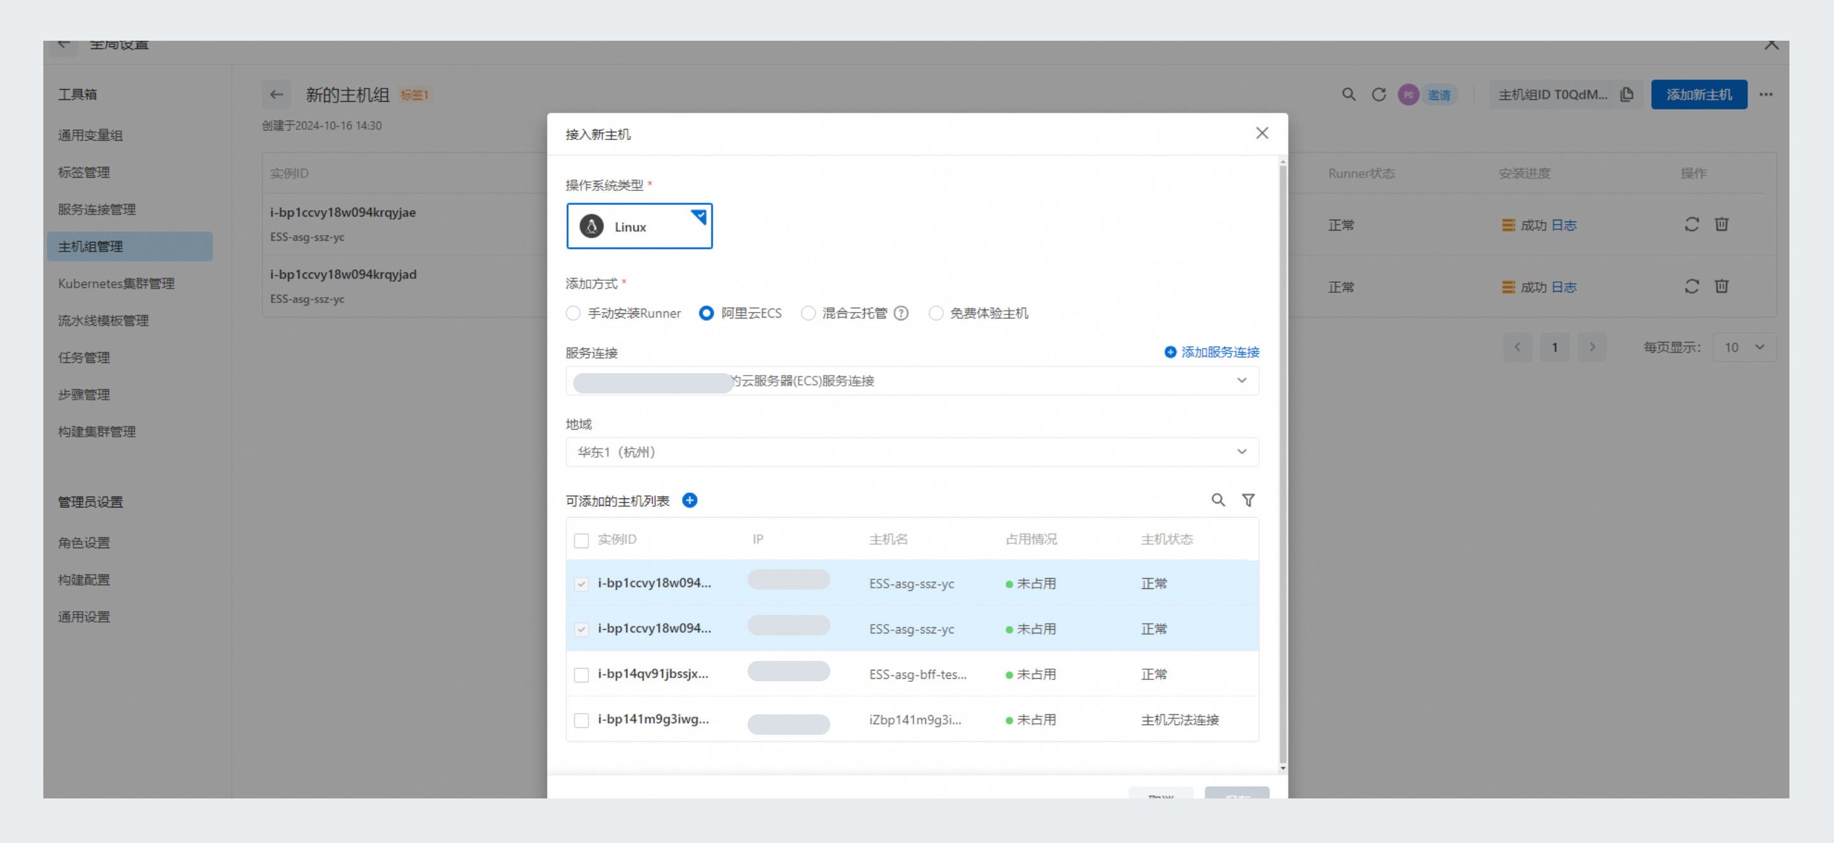Click the search icon above host list
Screen dimensions: 1834x843
click(1218, 500)
